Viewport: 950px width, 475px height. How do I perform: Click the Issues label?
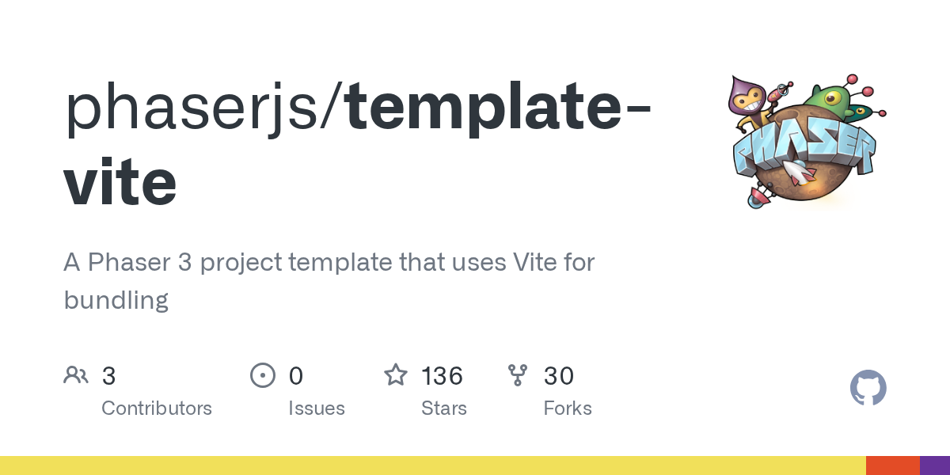coord(317,408)
